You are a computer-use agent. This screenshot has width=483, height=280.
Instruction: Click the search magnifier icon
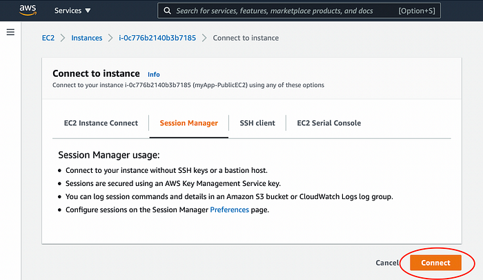point(167,11)
